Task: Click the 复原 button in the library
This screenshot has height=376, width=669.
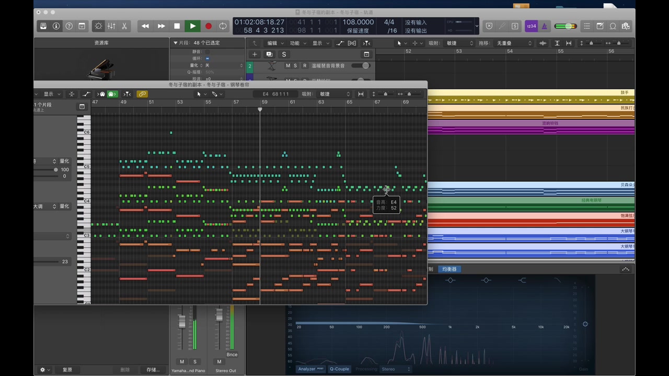Action: coord(67,370)
